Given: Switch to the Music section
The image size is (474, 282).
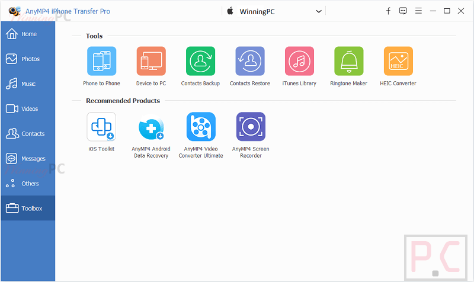Looking at the screenshot, I should (28, 84).
